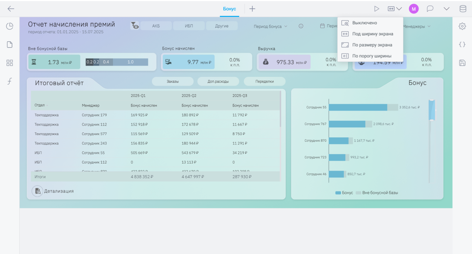This screenshot has width=472, height=254.
Task: Select the Под ширину экрана option
Action: pos(370,34)
